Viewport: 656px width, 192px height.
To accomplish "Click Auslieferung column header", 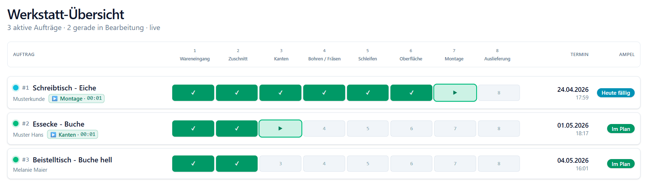I will (497, 59).
